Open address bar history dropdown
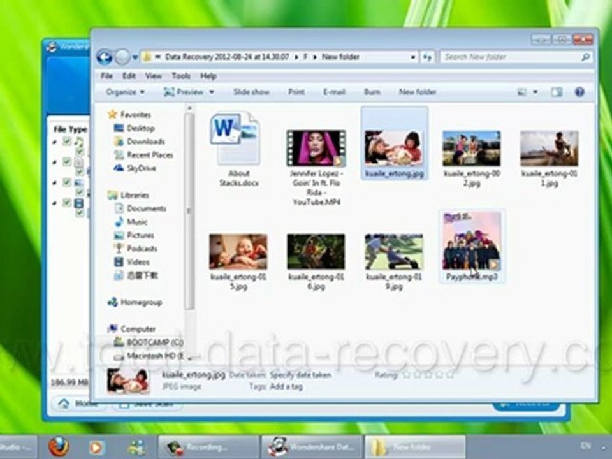Screen dimensions: 612x459 412,57
